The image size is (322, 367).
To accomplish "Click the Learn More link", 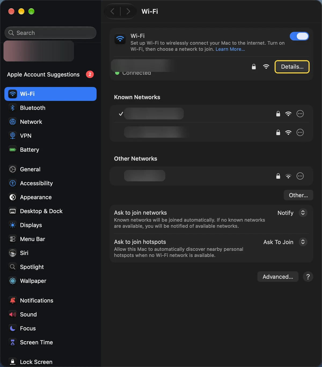I will pos(230,49).
